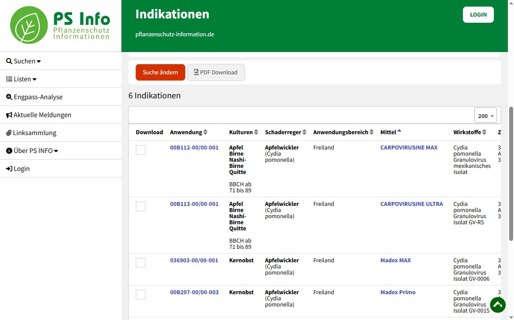Click sort arrows beside Schaderreger header
This screenshot has height=320, width=514.
(304, 132)
